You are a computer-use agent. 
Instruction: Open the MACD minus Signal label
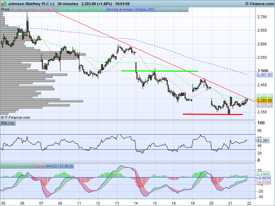[x=17, y=166]
